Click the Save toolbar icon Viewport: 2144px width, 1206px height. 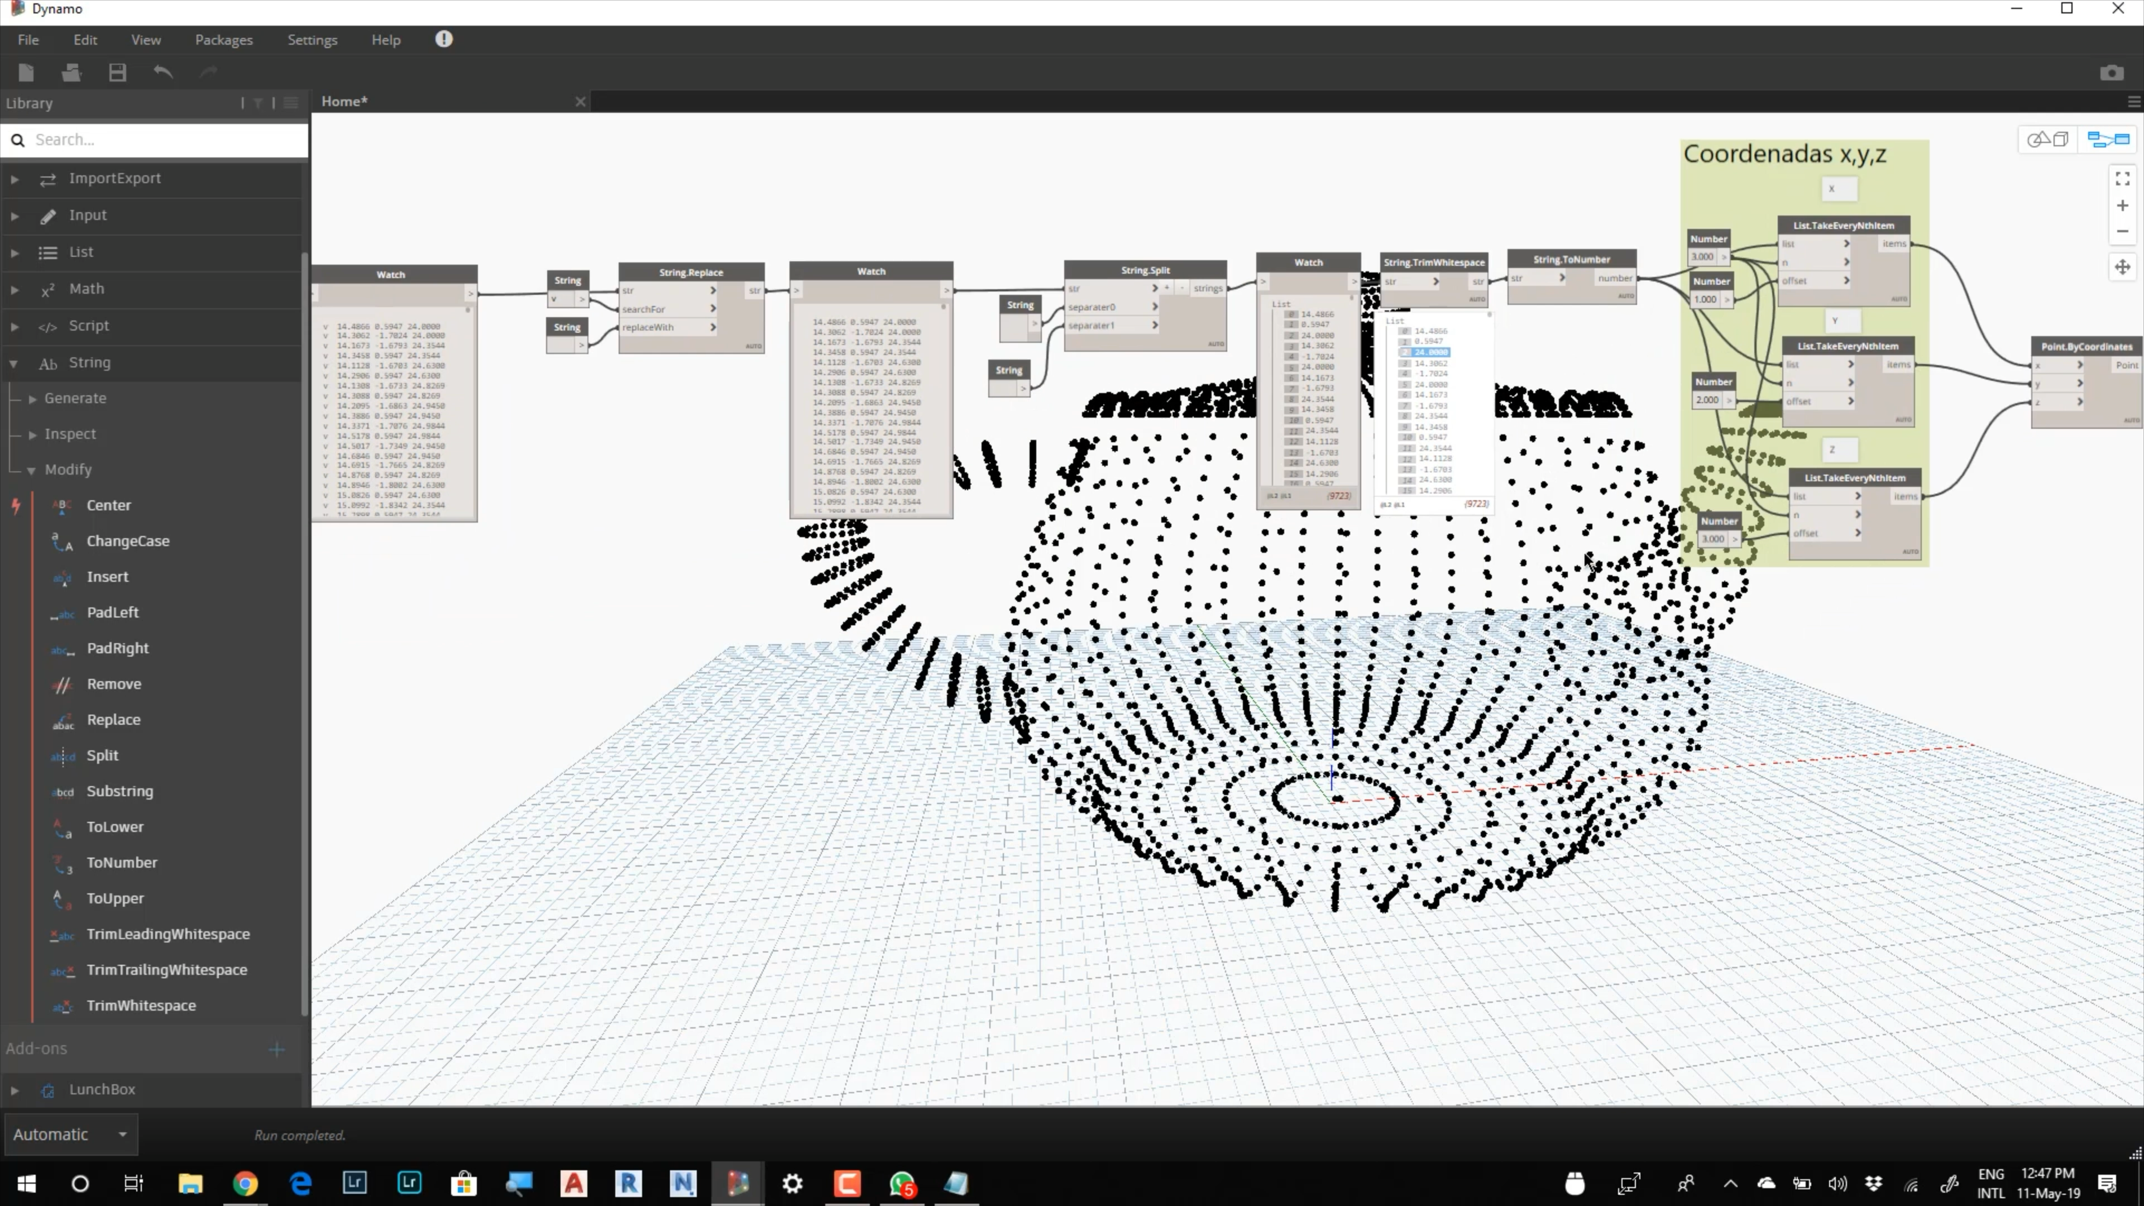pyautogui.click(x=117, y=73)
